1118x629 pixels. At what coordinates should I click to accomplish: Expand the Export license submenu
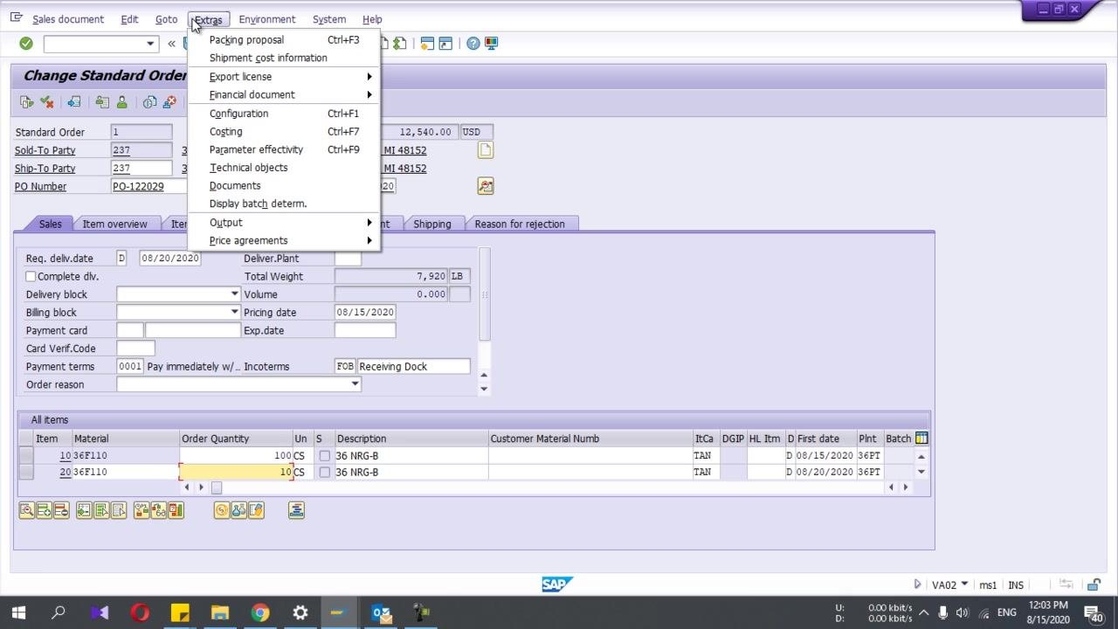286,76
